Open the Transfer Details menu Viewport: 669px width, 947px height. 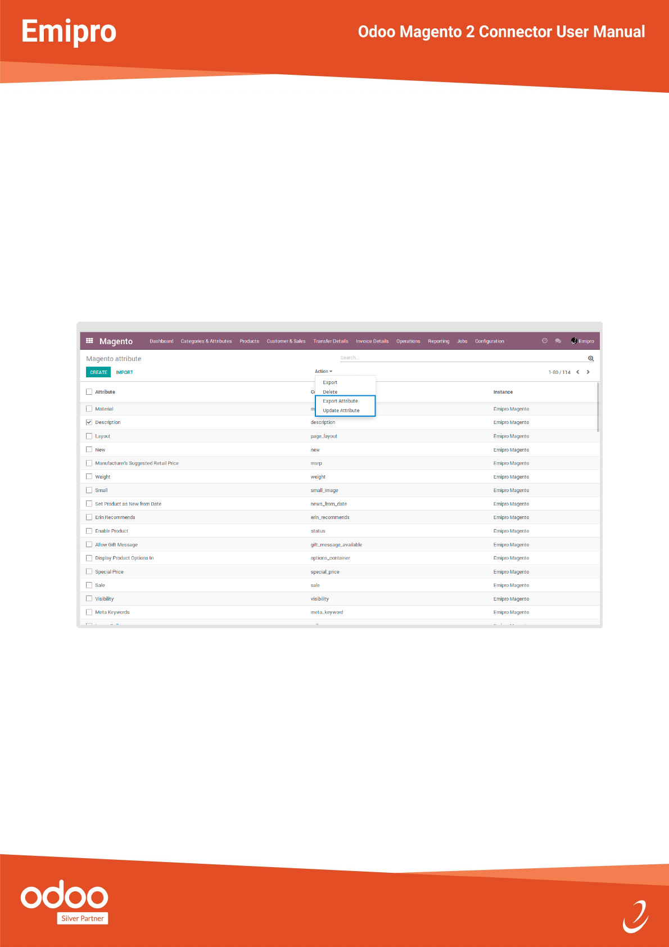331,341
